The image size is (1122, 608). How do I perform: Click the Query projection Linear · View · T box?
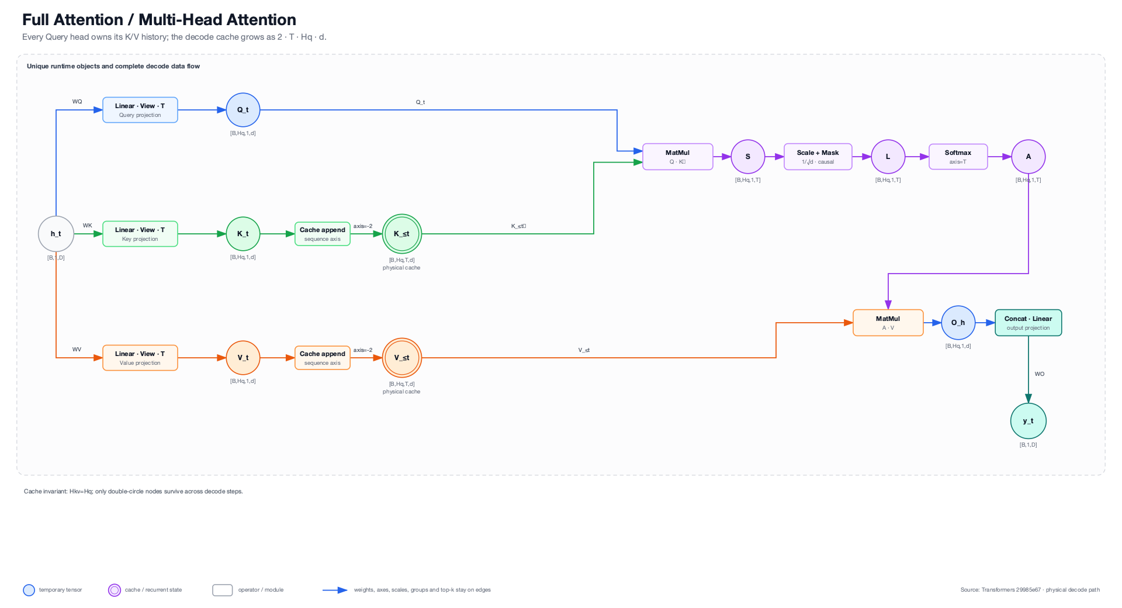coord(140,110)
